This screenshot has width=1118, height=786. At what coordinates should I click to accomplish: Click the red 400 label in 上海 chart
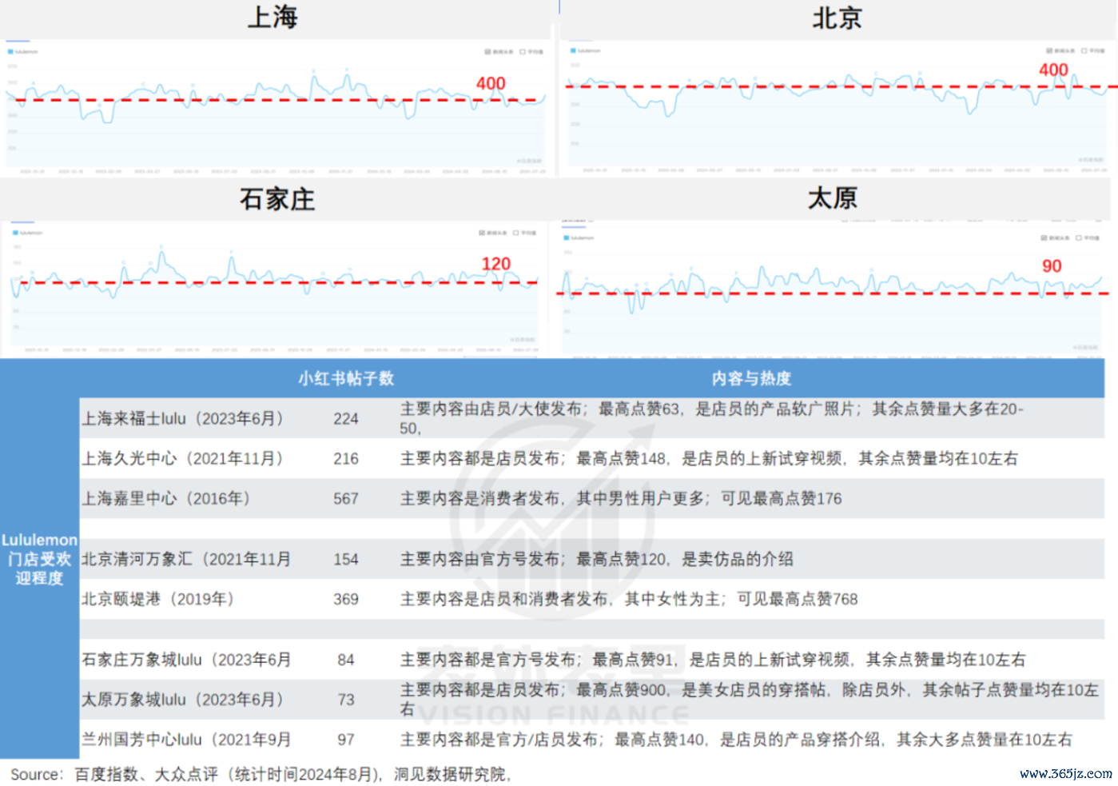click(491, 84)
